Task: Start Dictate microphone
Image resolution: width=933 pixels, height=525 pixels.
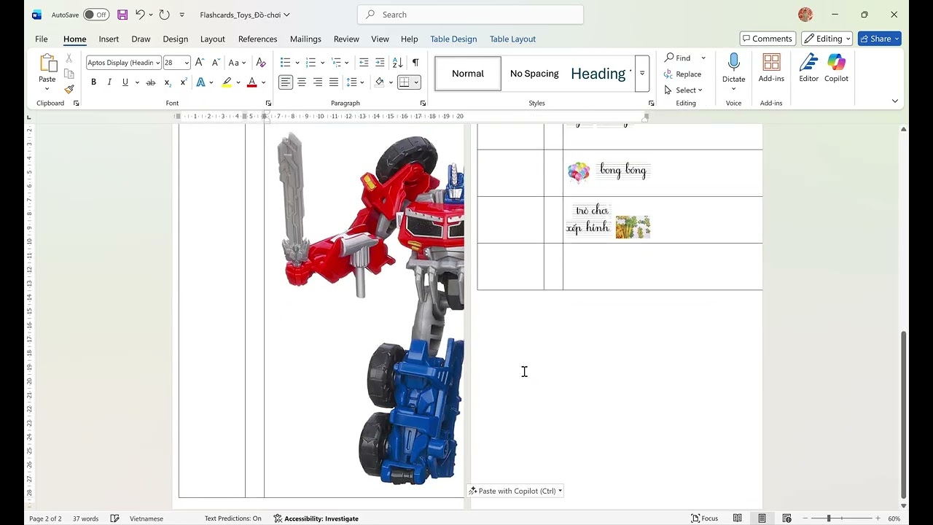Action: click(x=733, y=67)
